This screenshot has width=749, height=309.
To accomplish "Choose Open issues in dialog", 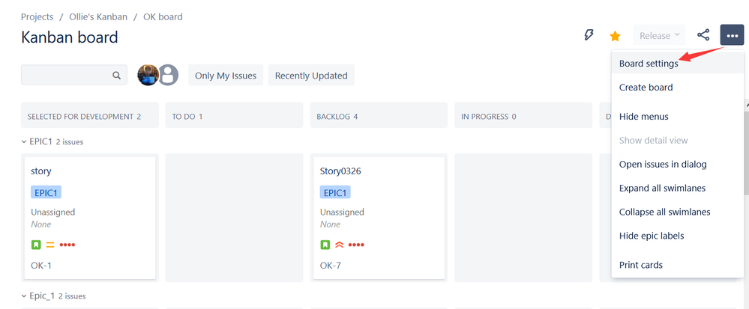I will click(x=677, y=164).
